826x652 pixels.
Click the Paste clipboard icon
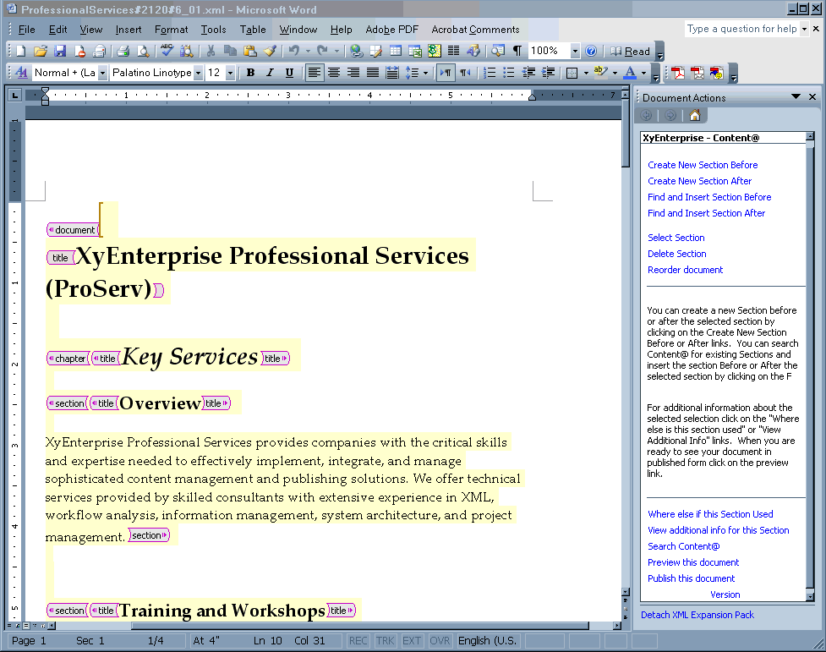coord(250,51)
